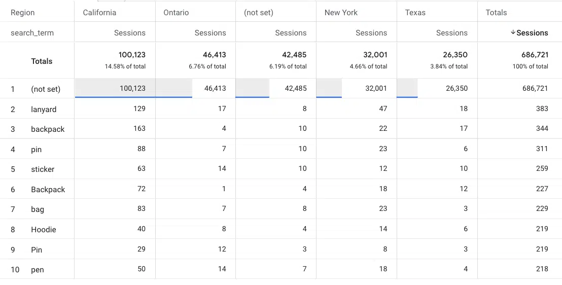Screen dimensions: 562x285
Task: Select the lowercase backpack row label
Action: coord(48,129)
